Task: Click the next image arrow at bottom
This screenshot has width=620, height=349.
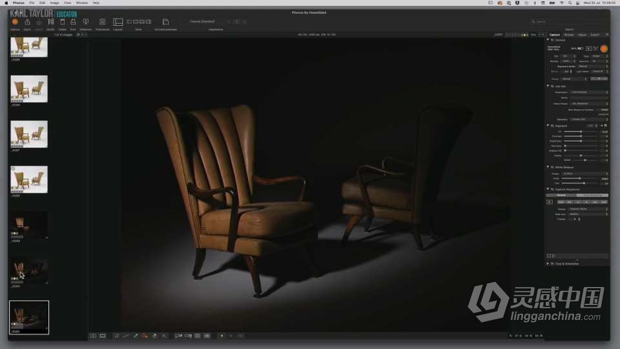Action: pos(231,335)
